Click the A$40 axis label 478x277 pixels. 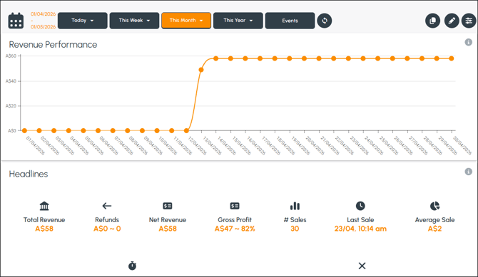point(11,81)
